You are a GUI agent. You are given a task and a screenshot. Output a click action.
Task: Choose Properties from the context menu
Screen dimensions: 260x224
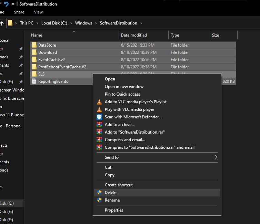coord(114,210)
